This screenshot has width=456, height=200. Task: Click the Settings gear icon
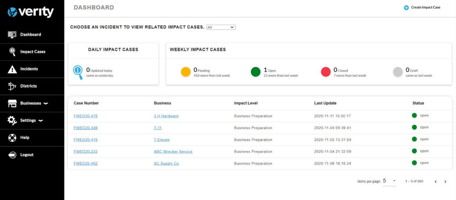tap(12, 121)
